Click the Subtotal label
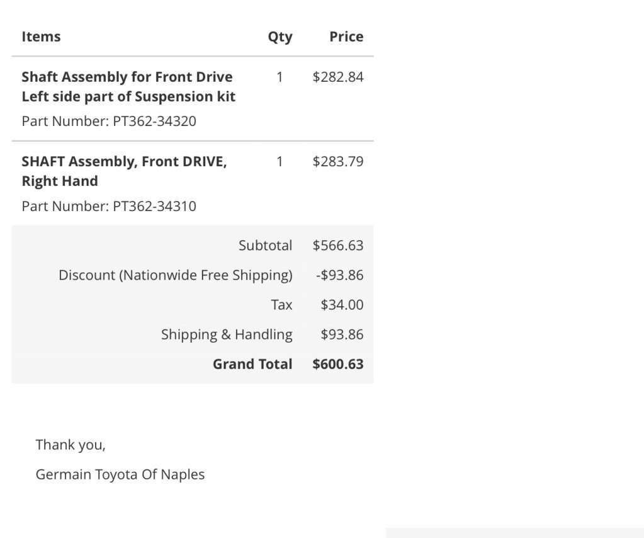The image size is (644, 538). [x=265, y=245]
